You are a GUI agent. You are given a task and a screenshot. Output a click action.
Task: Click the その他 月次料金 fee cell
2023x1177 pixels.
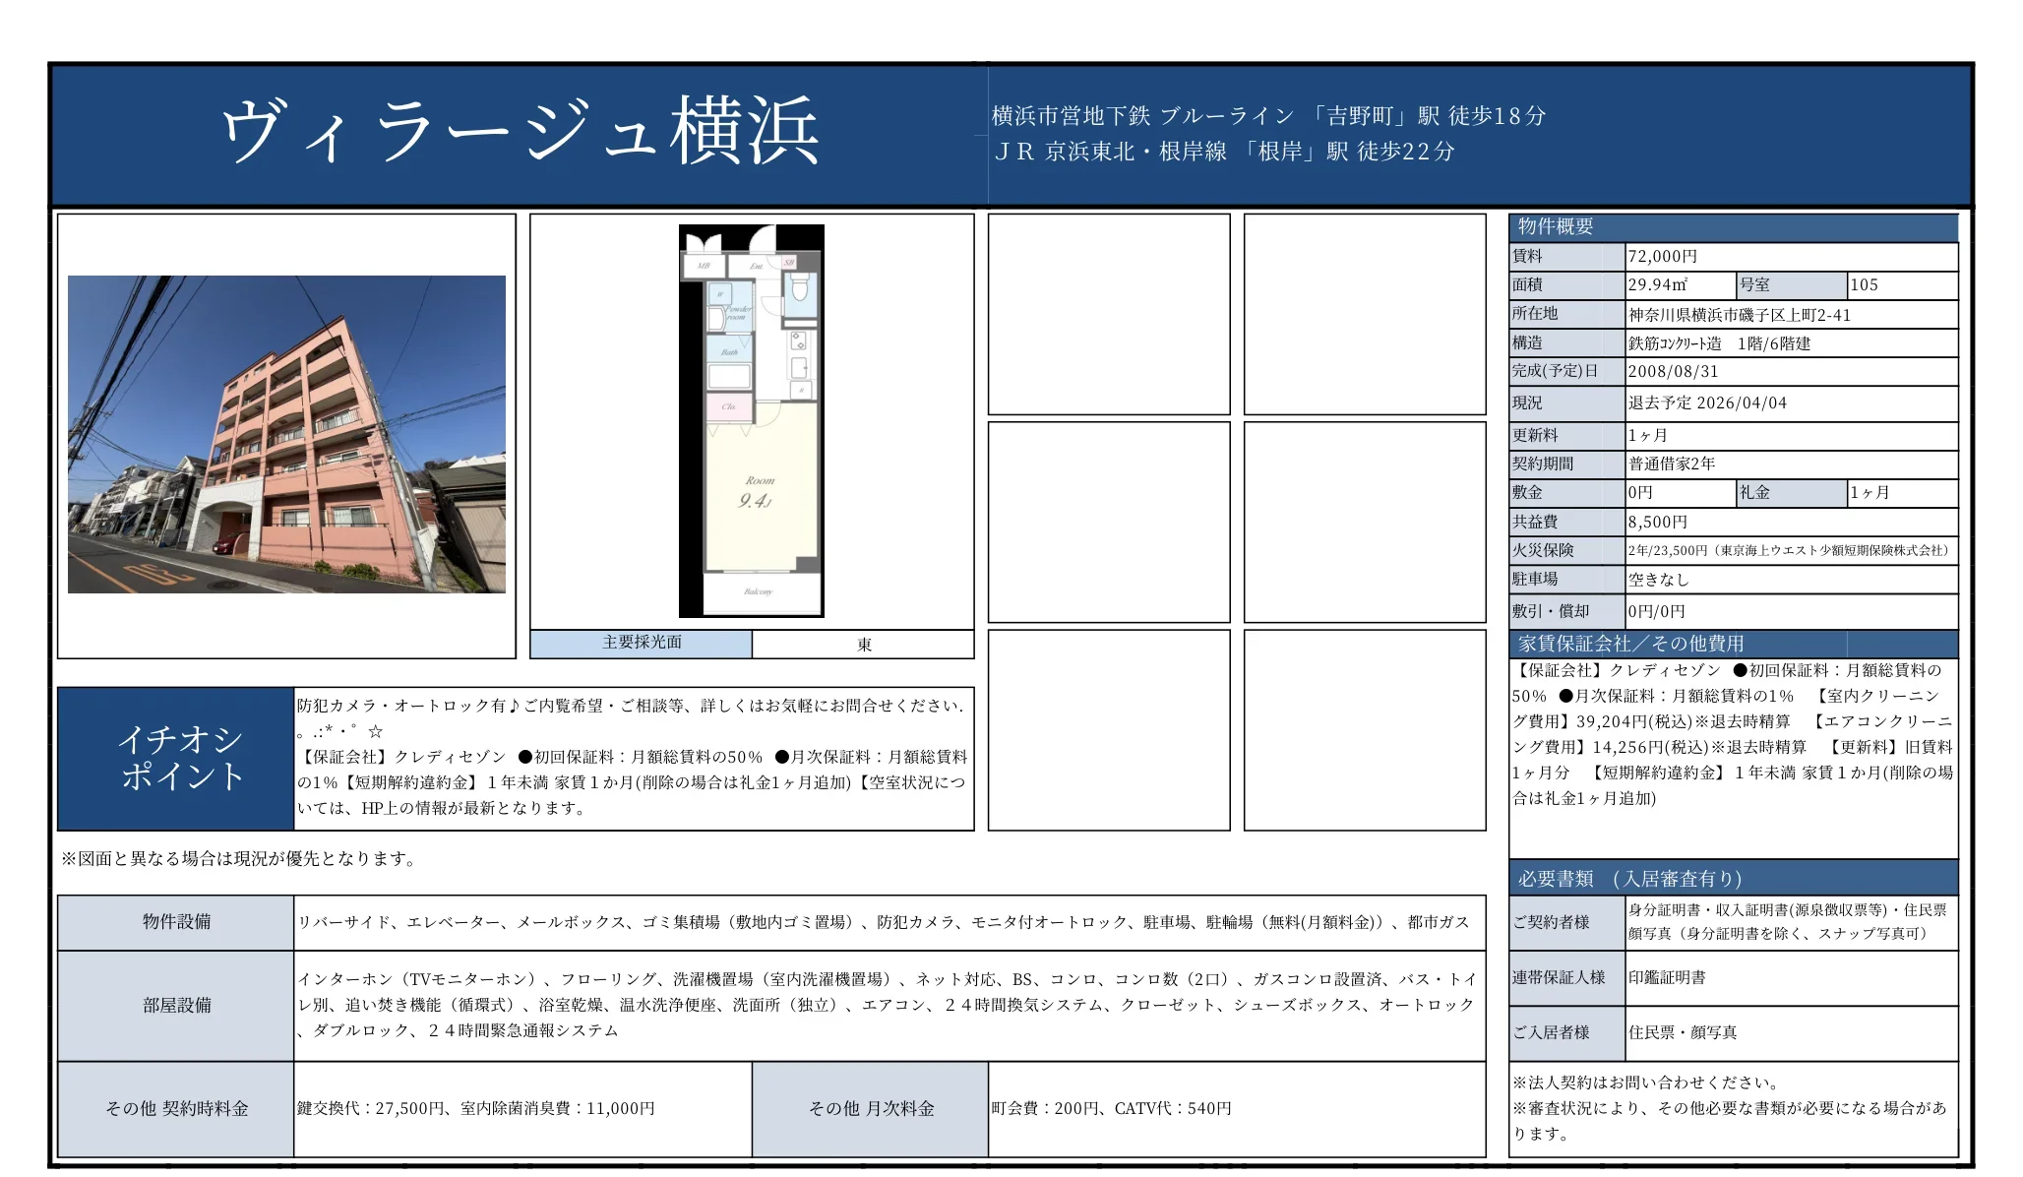870,1107
